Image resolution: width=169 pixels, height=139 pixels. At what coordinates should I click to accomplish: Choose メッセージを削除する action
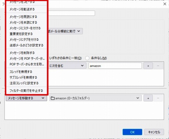coord(26,53)
